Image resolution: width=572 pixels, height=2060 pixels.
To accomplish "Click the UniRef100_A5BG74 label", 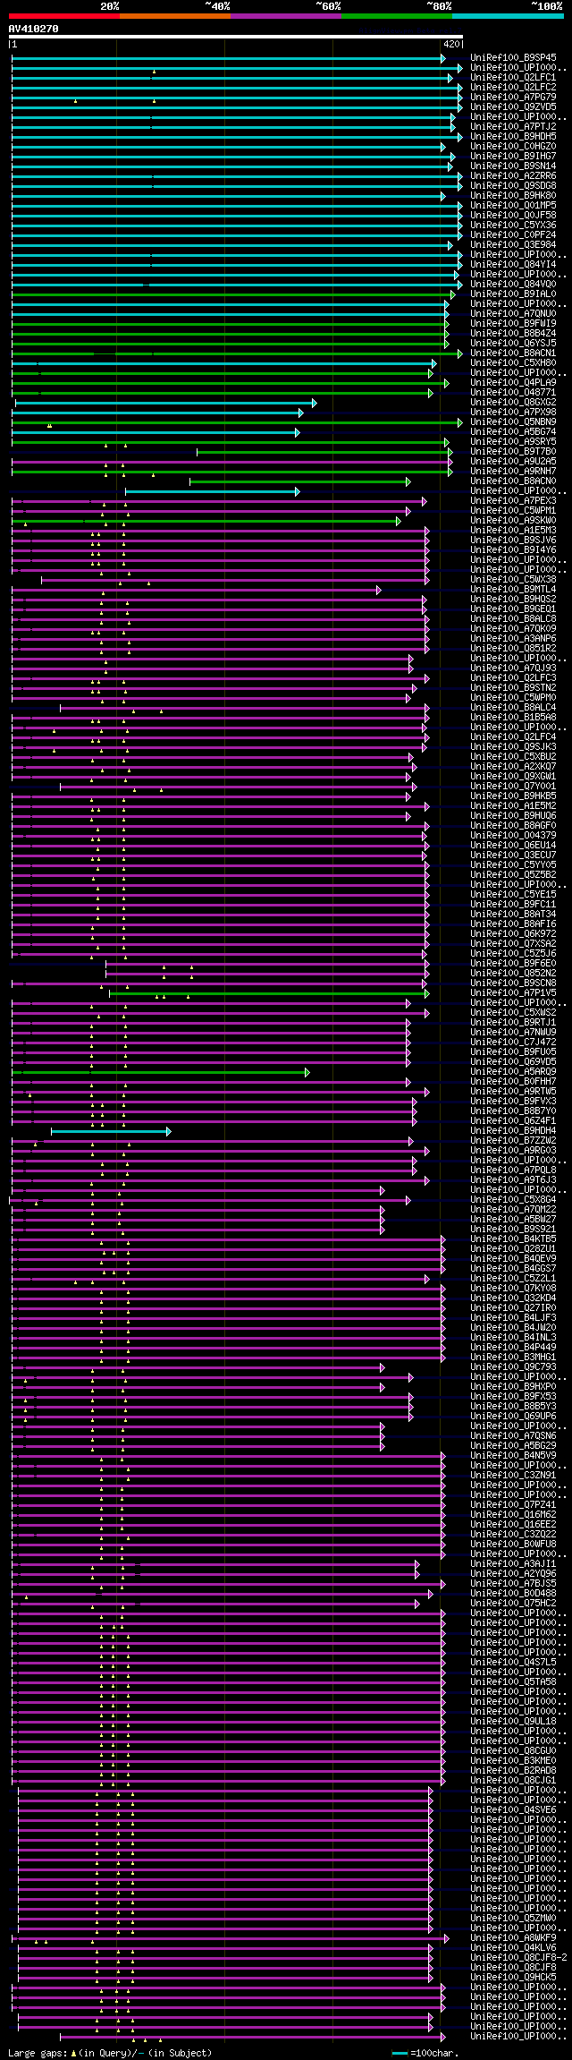I will click(x=514, y=432).
